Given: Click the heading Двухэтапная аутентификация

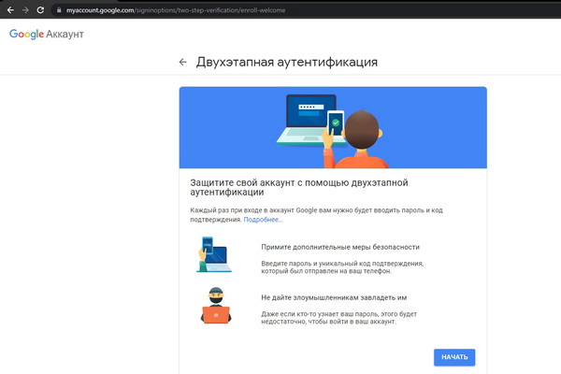Looking at the screenshot, I should (287, 62).
